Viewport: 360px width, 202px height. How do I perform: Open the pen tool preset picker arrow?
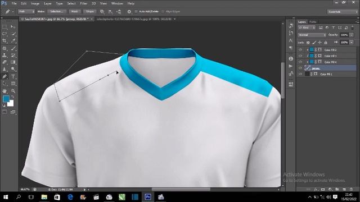13,11
